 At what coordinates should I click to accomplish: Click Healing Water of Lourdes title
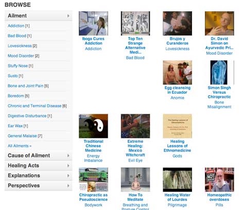point(178,197)
